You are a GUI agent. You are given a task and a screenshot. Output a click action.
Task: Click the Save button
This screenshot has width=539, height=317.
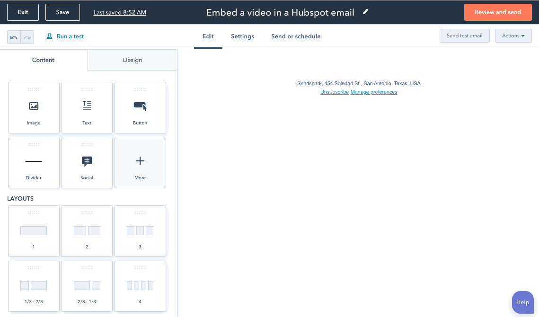tap(62, 12)
